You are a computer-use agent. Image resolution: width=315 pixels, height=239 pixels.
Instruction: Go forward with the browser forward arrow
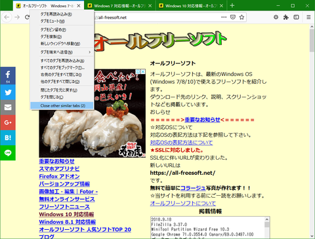tap(17, 17)
